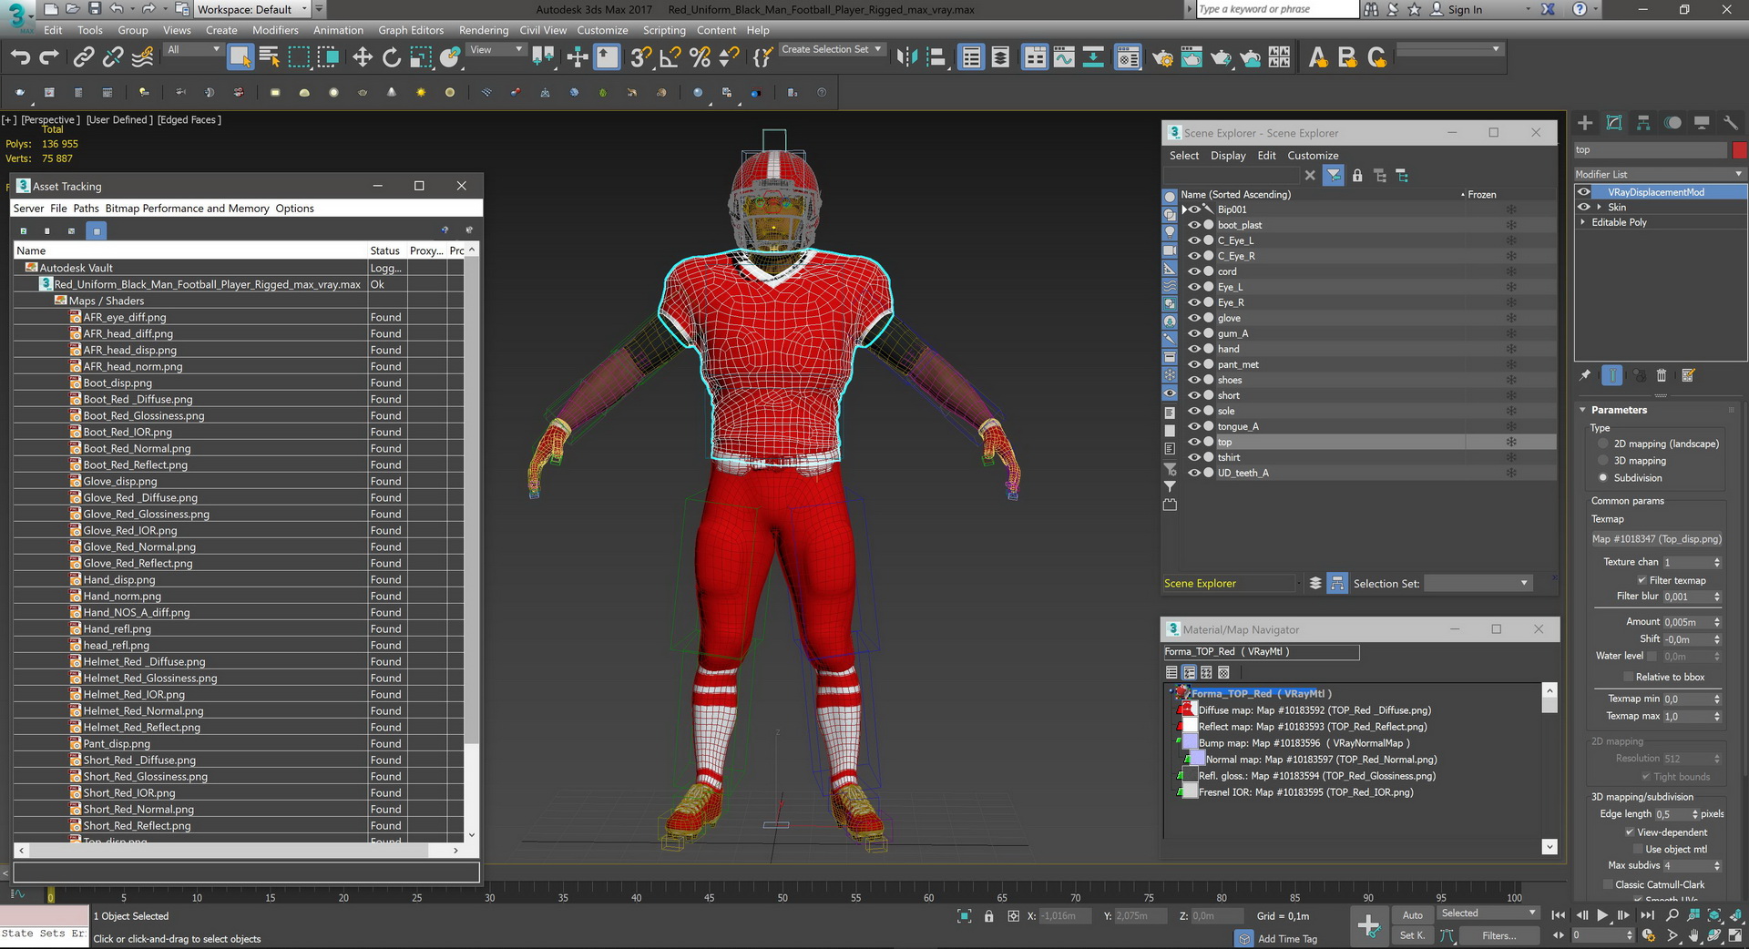This screenshot has width=1749, height=949.
Task: Pick the Select and Move tool
Action: (363, 57)
